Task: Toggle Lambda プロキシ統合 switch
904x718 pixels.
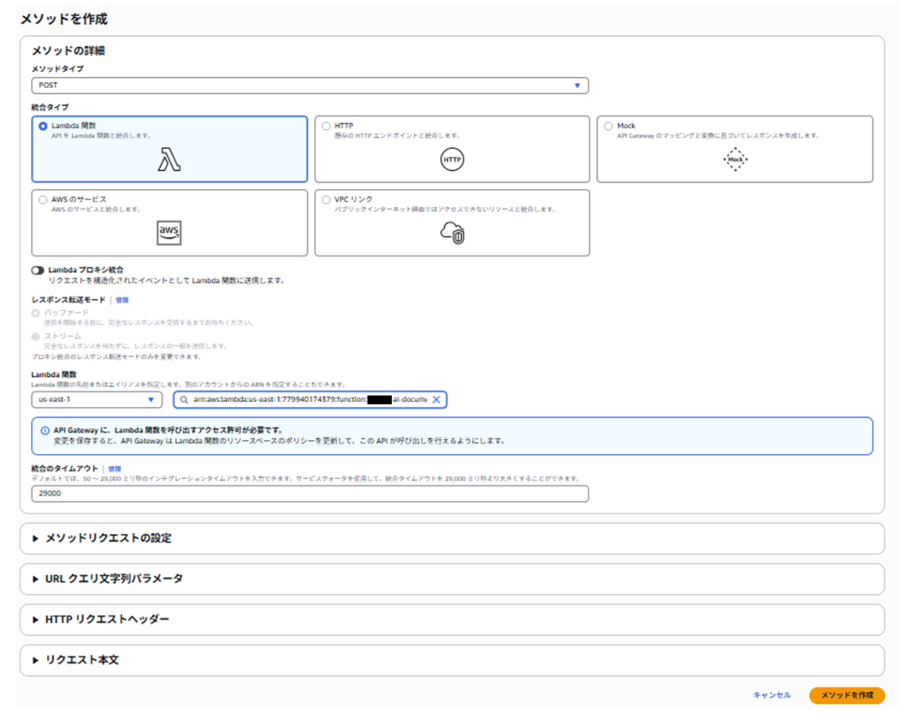Action: 38,270
